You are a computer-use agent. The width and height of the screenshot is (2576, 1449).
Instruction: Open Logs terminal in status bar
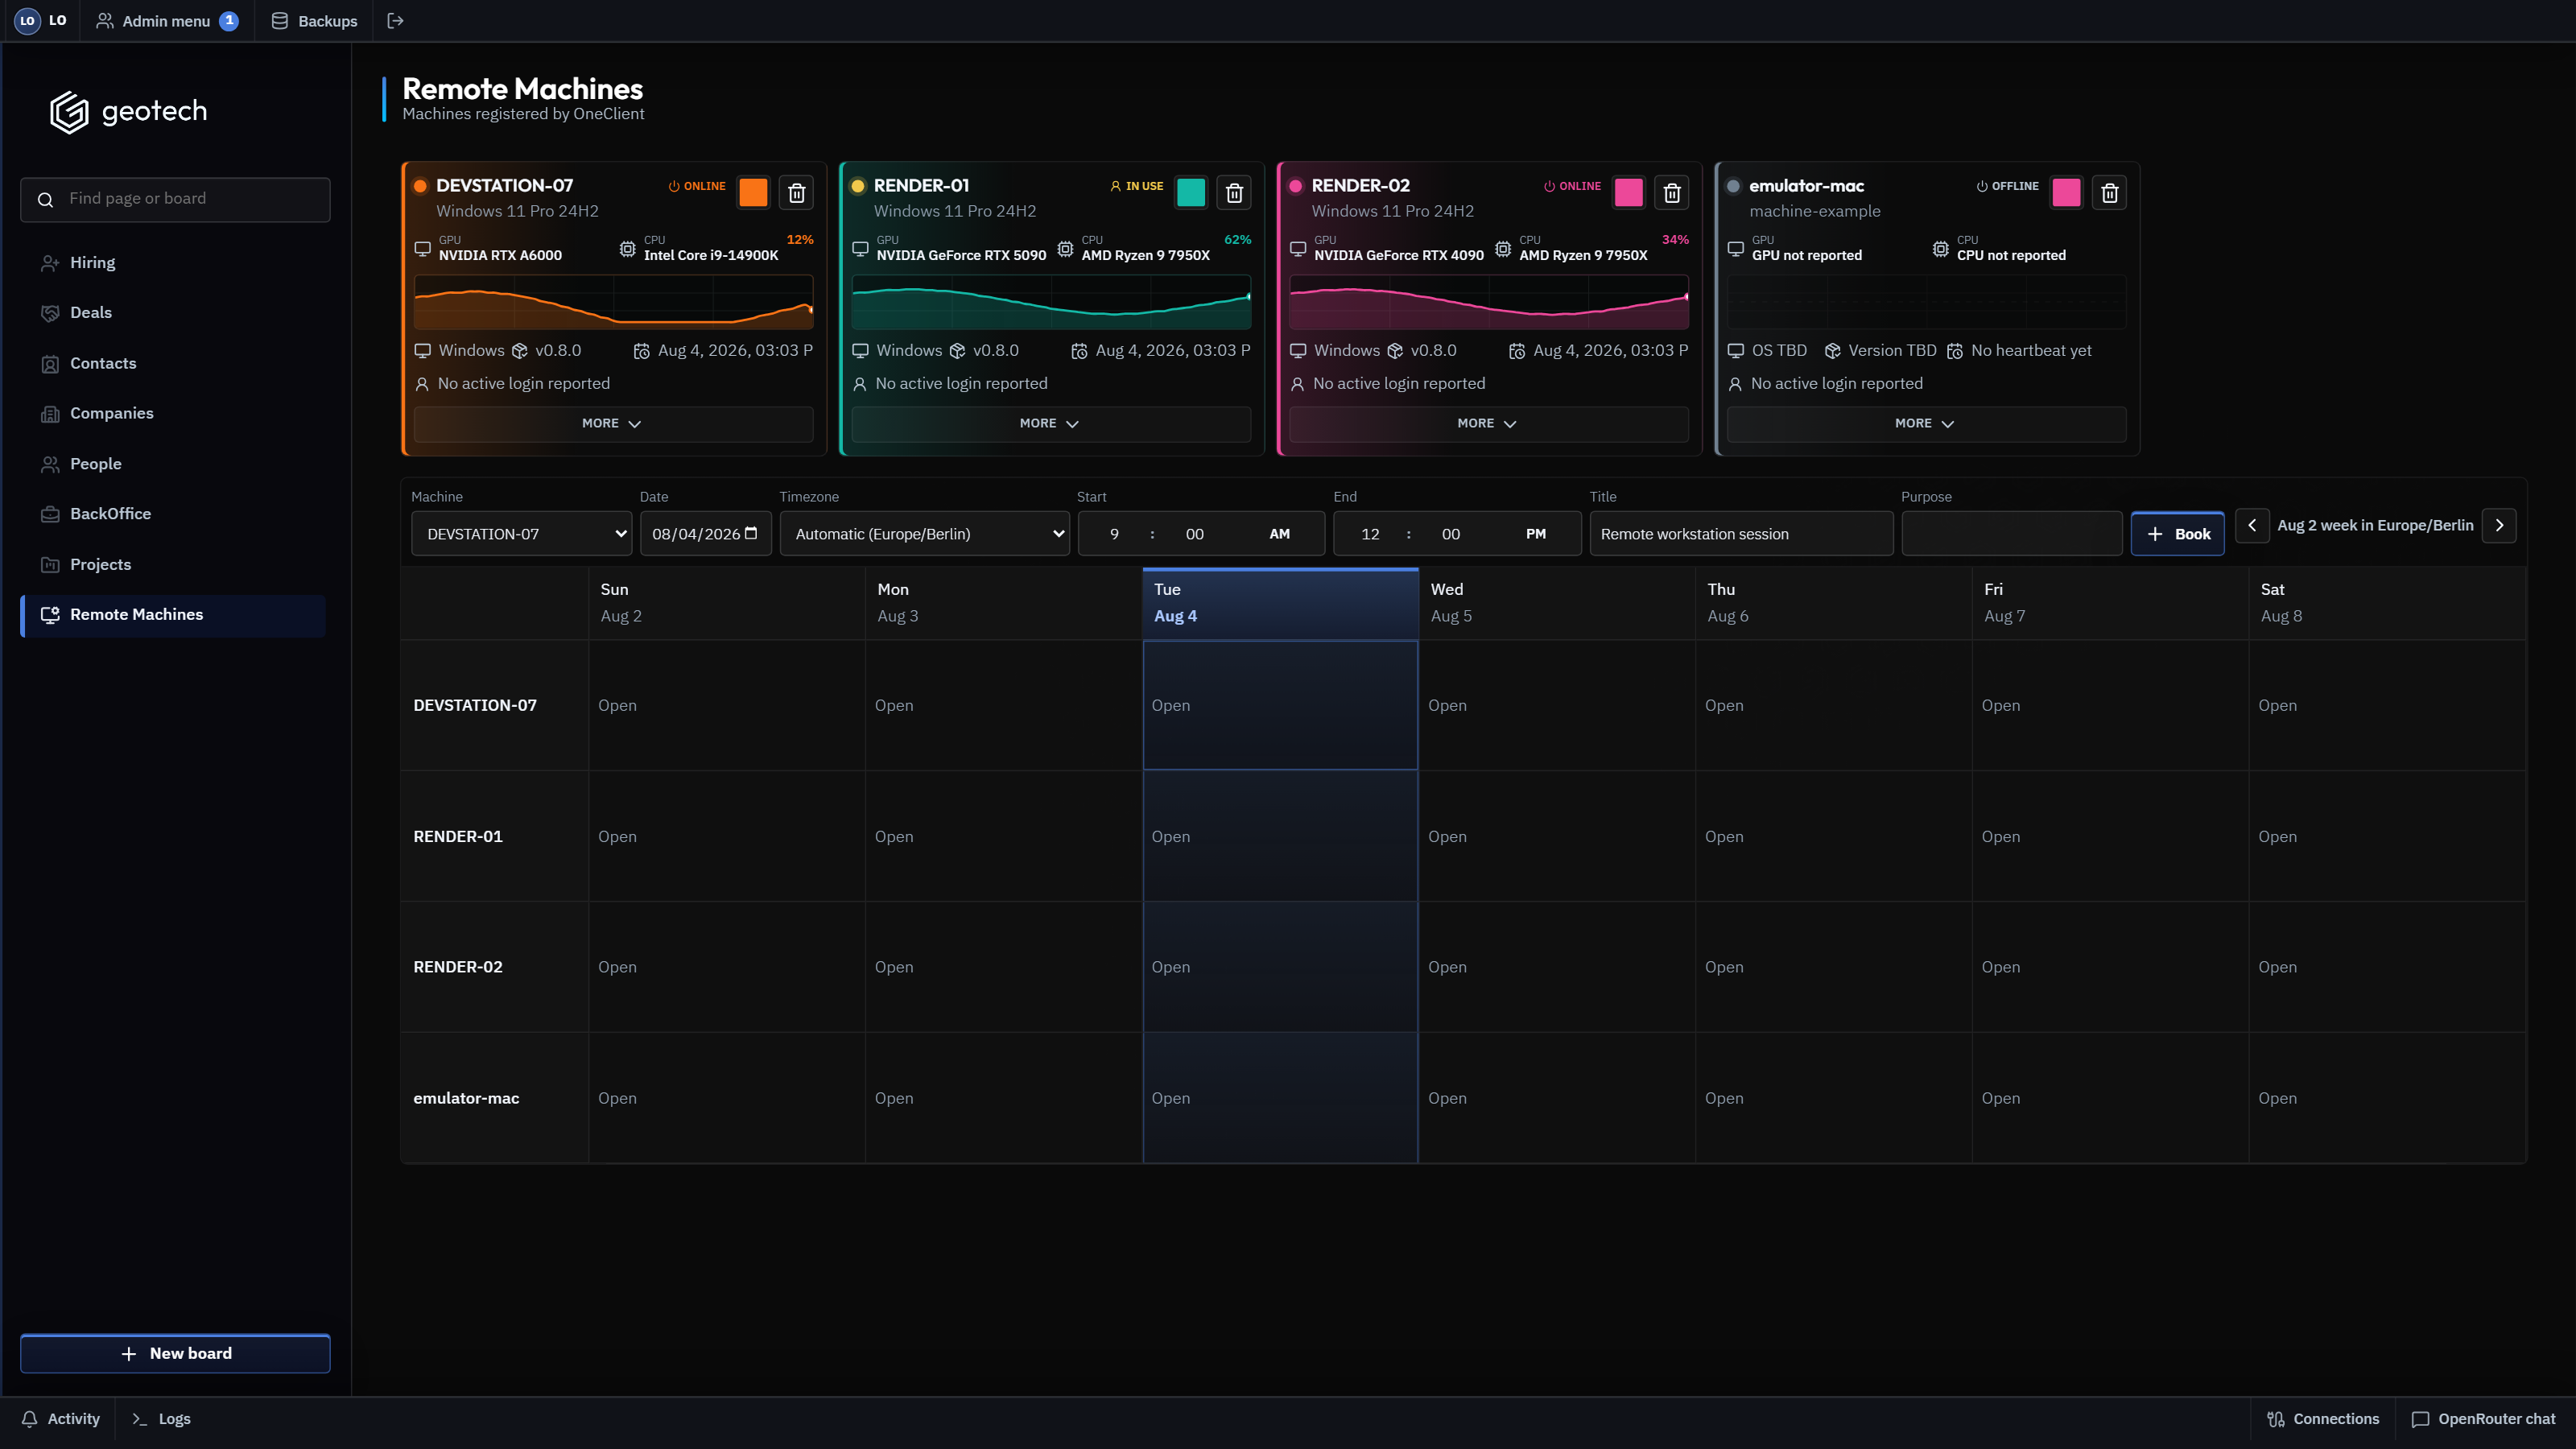(x=161, y=1419)
